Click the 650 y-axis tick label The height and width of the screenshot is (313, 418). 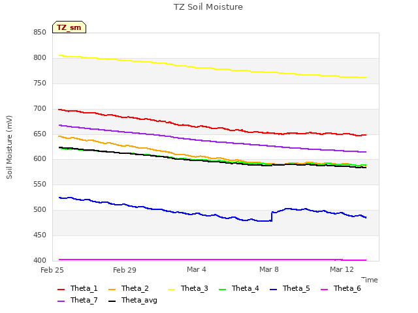[x=40, y=134]
